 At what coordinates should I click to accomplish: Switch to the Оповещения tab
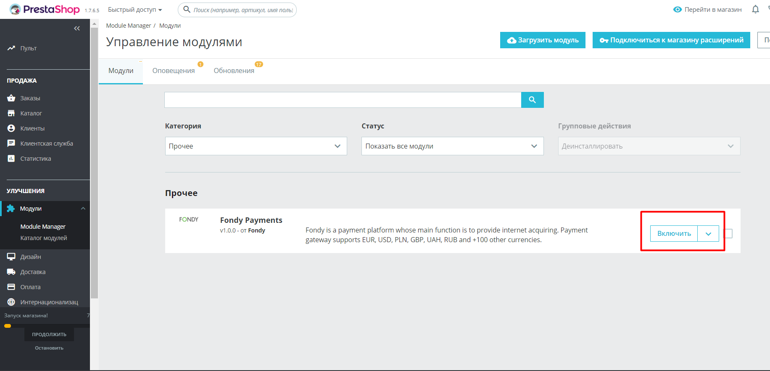(174, 71)
